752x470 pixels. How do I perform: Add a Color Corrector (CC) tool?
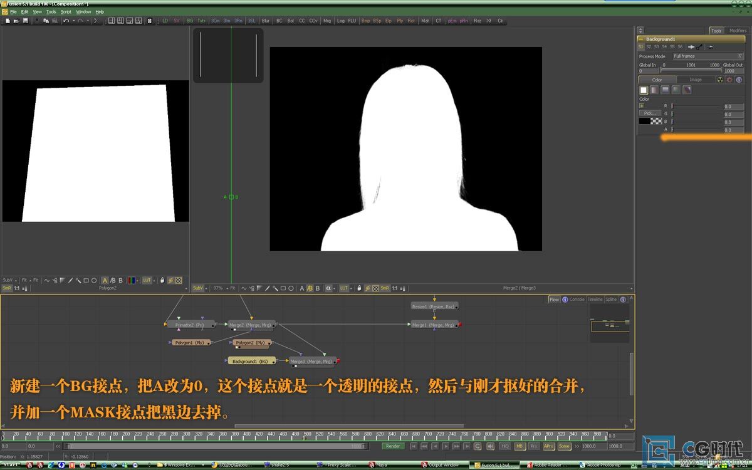pos(302,21)
